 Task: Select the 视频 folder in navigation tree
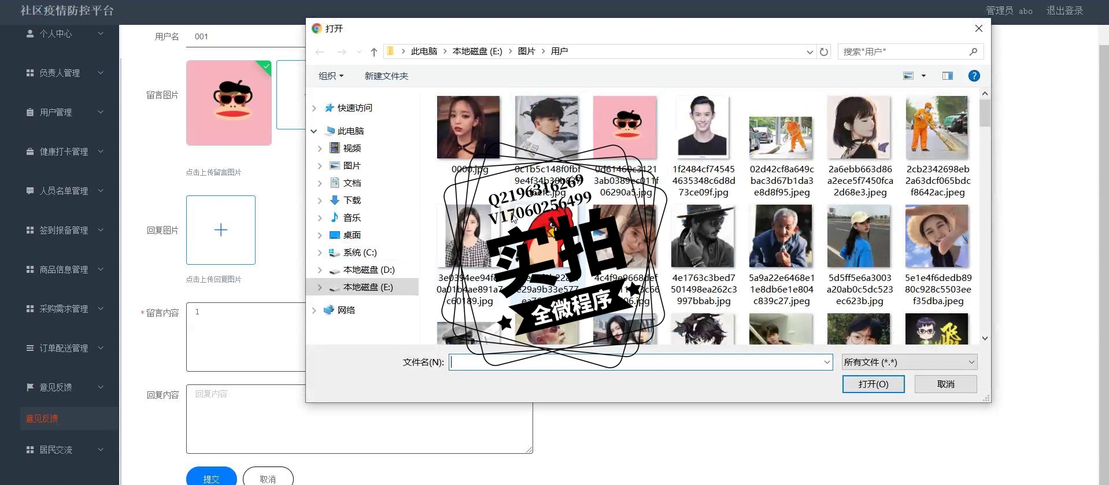coord(345,149)
